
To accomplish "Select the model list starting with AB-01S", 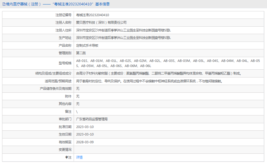I will pyautogui.click(x=168, y=63).
